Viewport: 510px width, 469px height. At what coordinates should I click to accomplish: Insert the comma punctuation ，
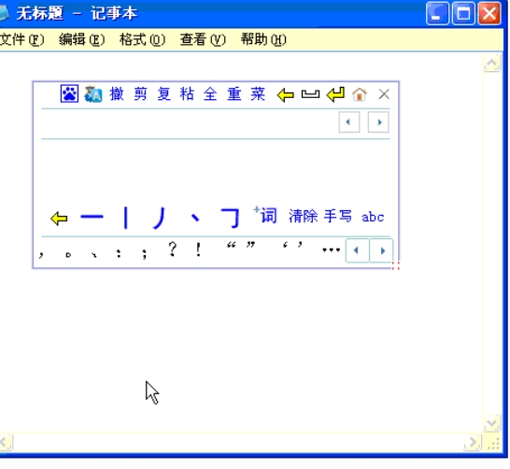click(x=41, y=255)
